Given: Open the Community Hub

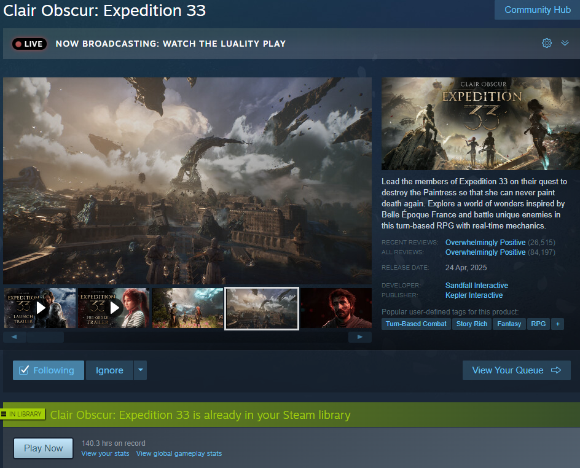Looking at the screenshot, I should pos(537,10).
